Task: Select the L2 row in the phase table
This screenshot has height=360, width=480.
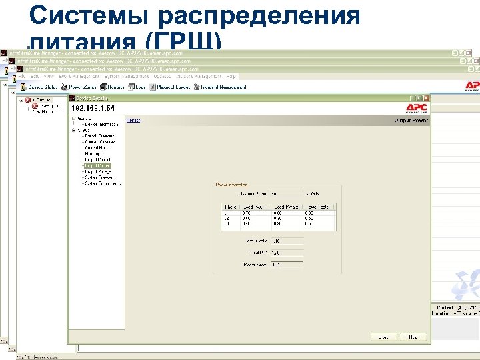Action: click(279, 218)
